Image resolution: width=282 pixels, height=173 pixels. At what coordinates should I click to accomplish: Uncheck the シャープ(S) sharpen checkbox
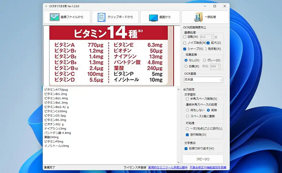(x=185, y=49)
